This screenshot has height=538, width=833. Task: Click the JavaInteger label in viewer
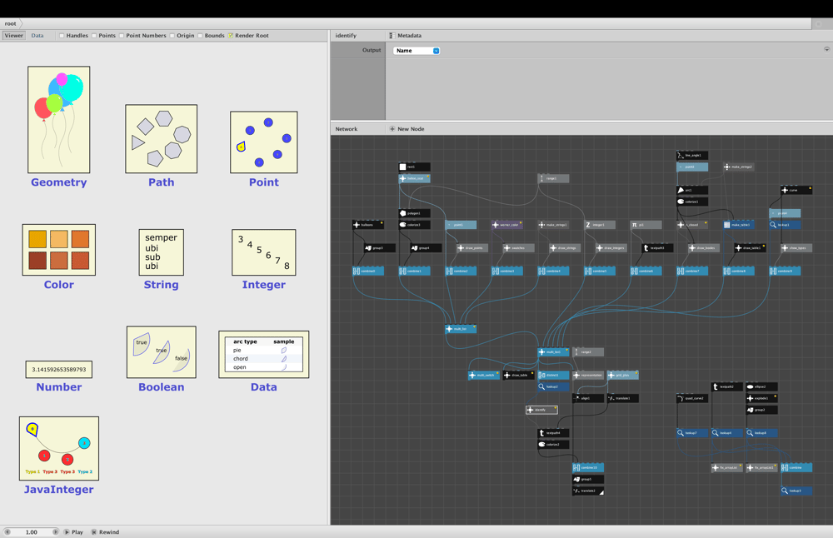point(59,489)
